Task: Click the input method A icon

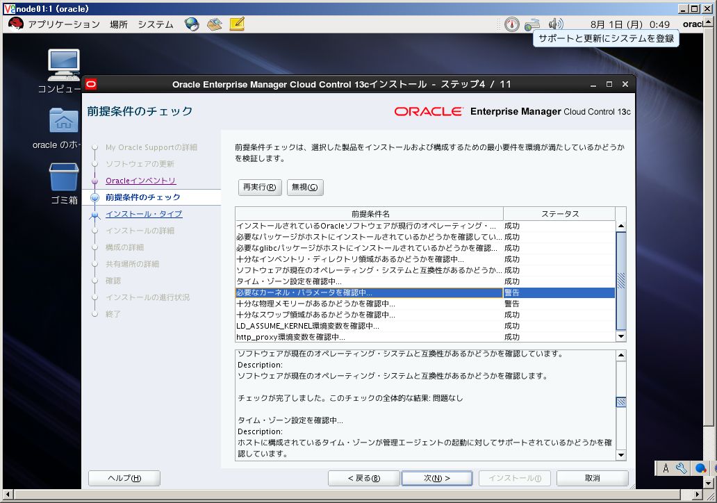Action: point(666,468)
